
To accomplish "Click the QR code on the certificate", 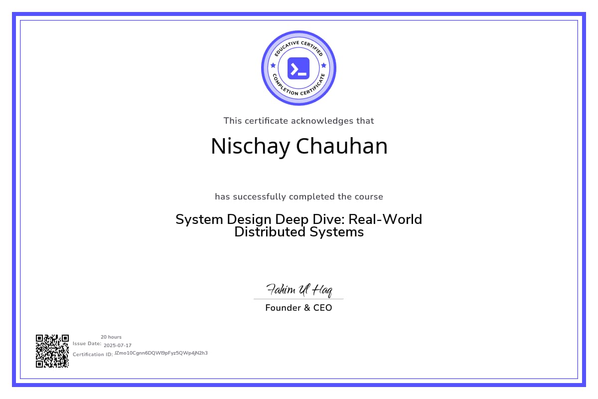I will (52, 351).
